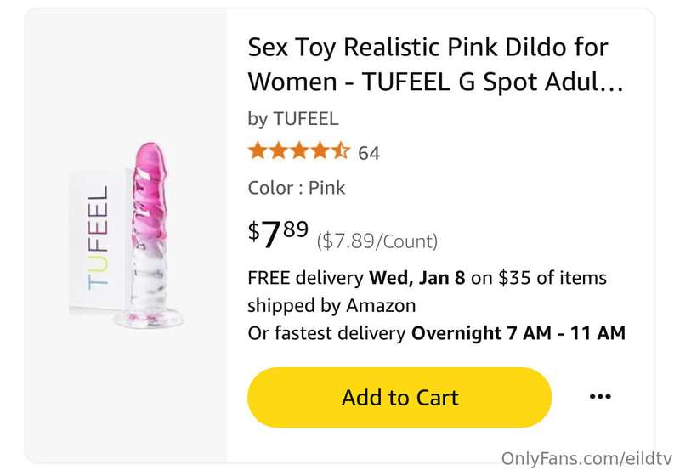Click the half-filled fifth rating star
The height and width of the screenshot is (476, 680).
pyautogui.click(x=341, y=150)
